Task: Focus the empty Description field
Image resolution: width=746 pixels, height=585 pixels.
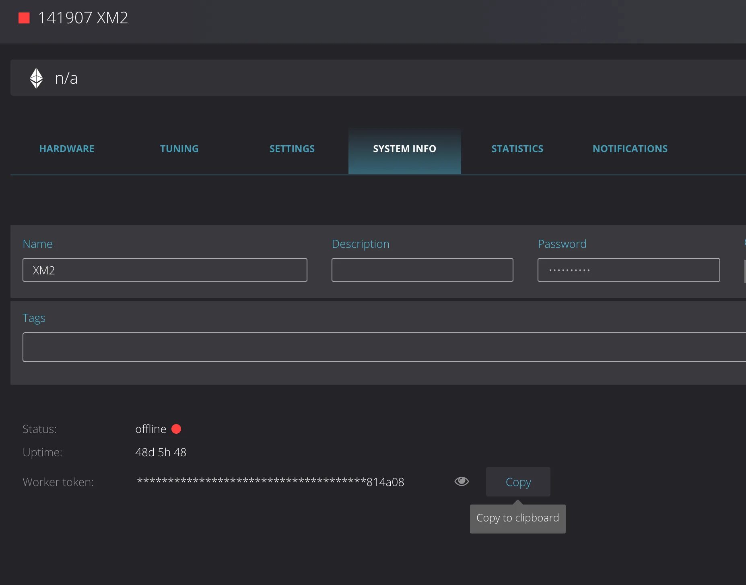Action: coord(422,270)
